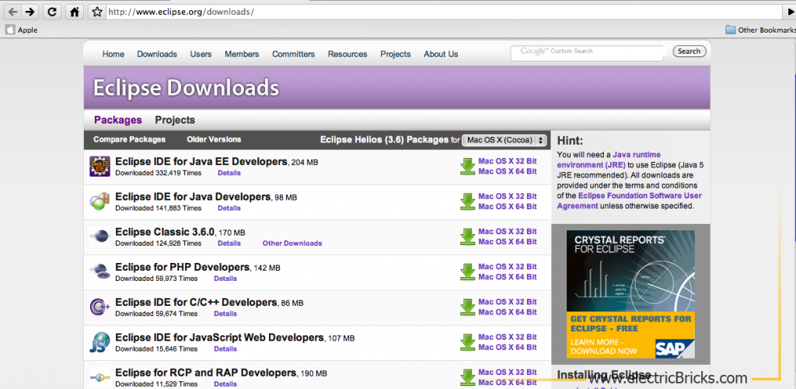
Task: Download Java EE Developers Mac OS X 64 Bit
Action: (x=507, y=172)
